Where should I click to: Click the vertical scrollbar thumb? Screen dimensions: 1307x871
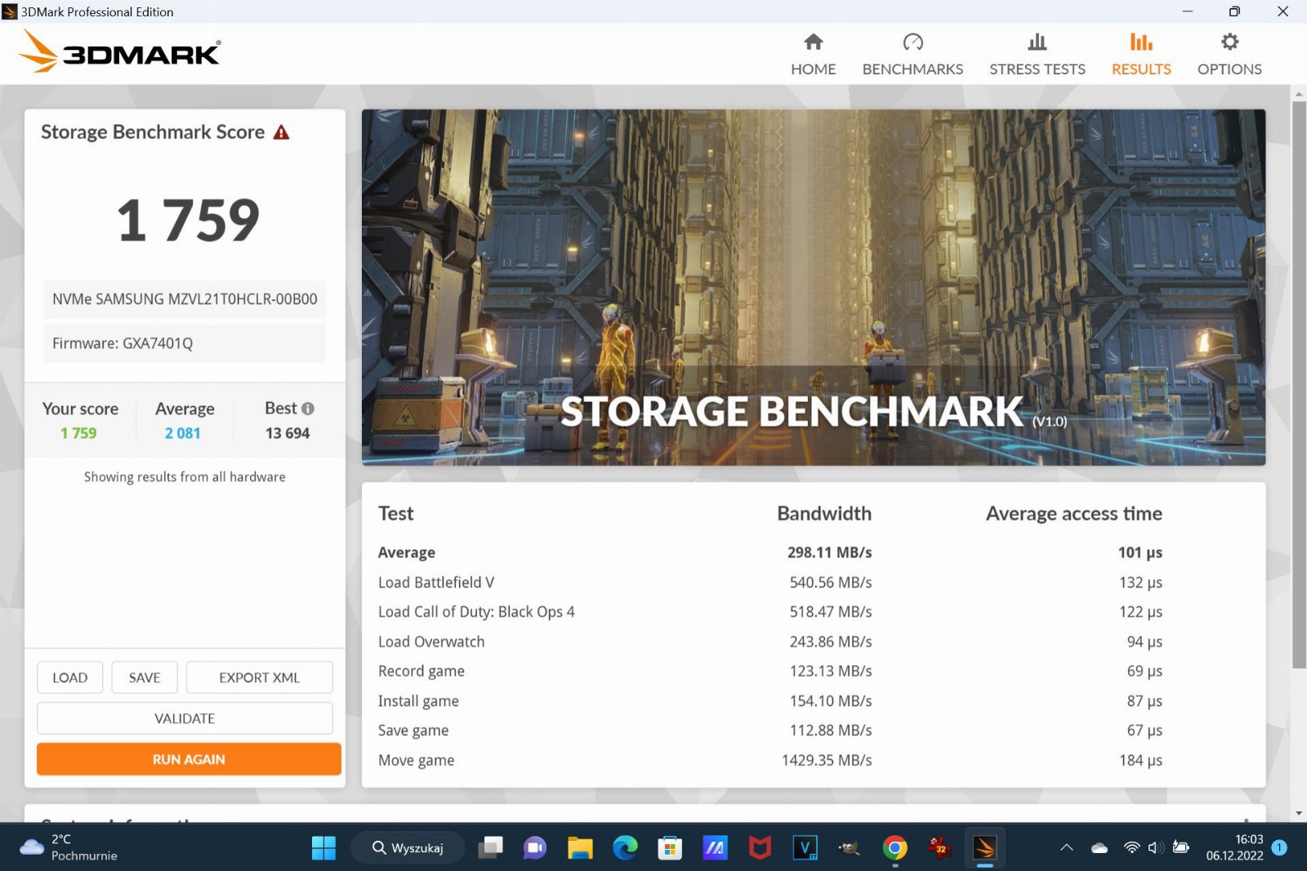coord(1299,384)
